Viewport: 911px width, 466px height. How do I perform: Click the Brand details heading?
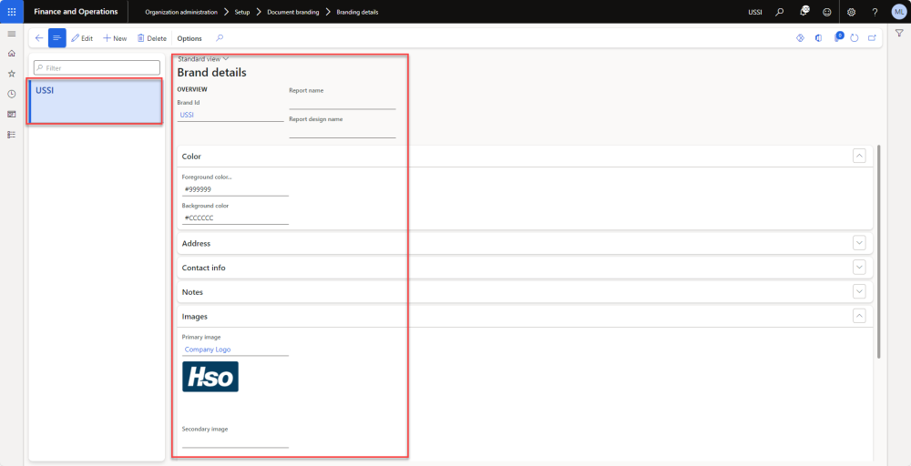click(x=211, y=73)
